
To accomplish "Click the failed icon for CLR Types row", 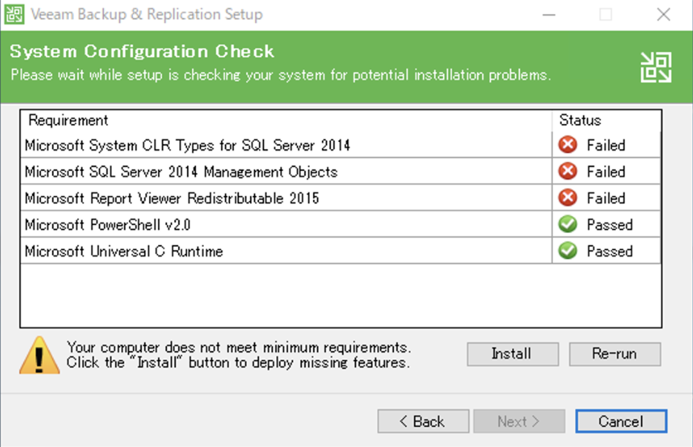I will [x=568, y=145].
